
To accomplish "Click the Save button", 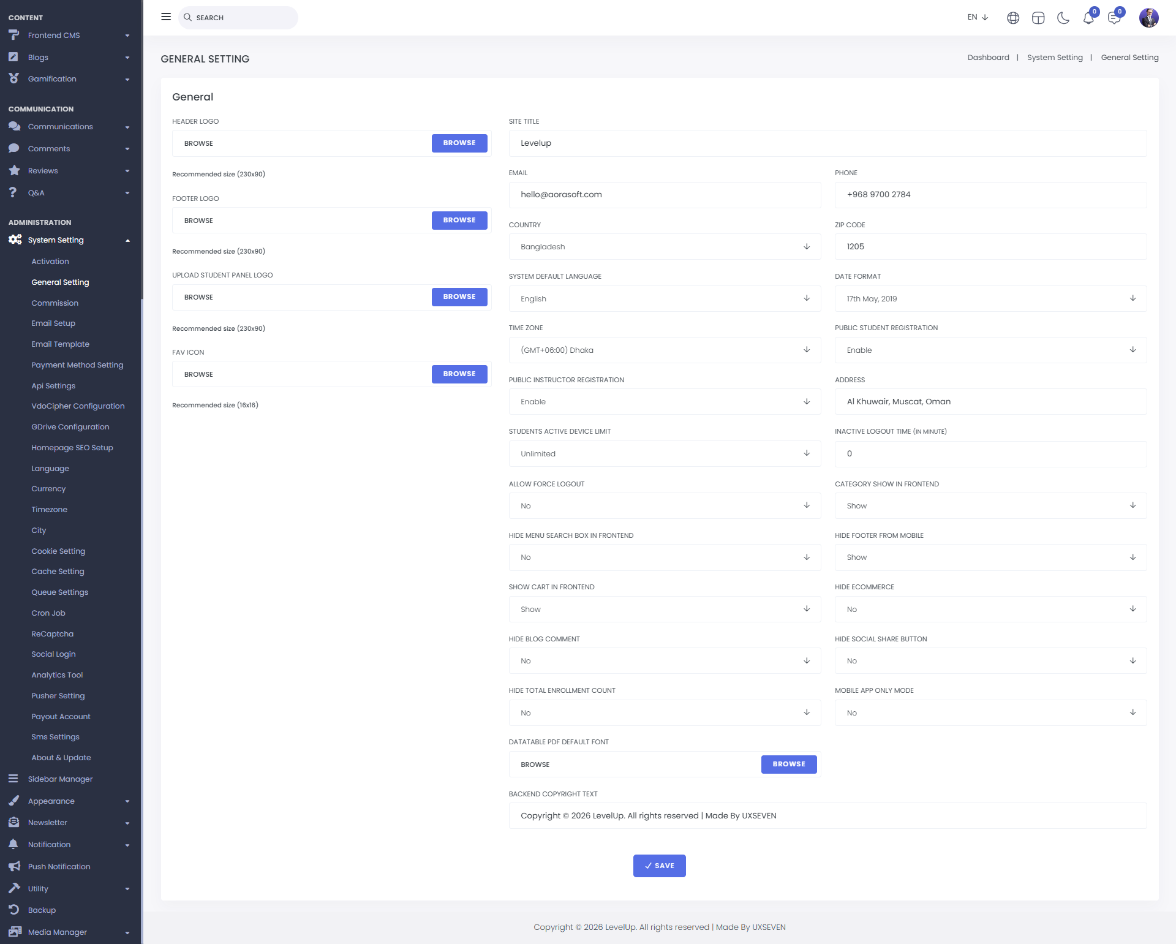I will point(659,866).
